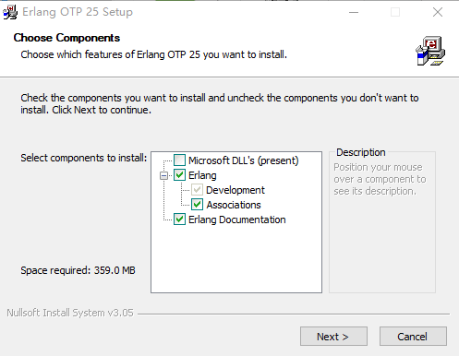Viewport: 459px width, 356px height.
Task: Toggle the Associations checkbox
Action: 197,205
